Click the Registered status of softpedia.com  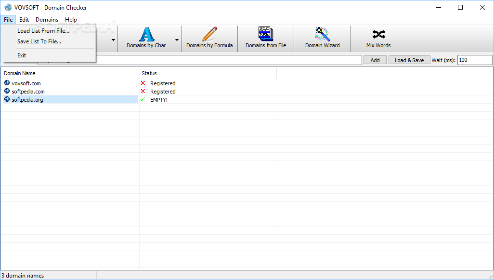[163, 92]
